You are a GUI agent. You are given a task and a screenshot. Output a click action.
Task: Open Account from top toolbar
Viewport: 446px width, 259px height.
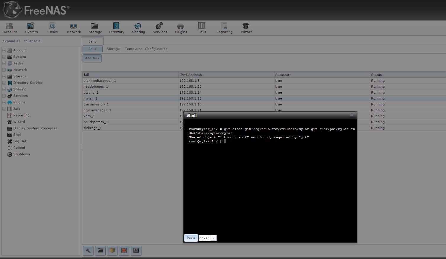(10, 28)
